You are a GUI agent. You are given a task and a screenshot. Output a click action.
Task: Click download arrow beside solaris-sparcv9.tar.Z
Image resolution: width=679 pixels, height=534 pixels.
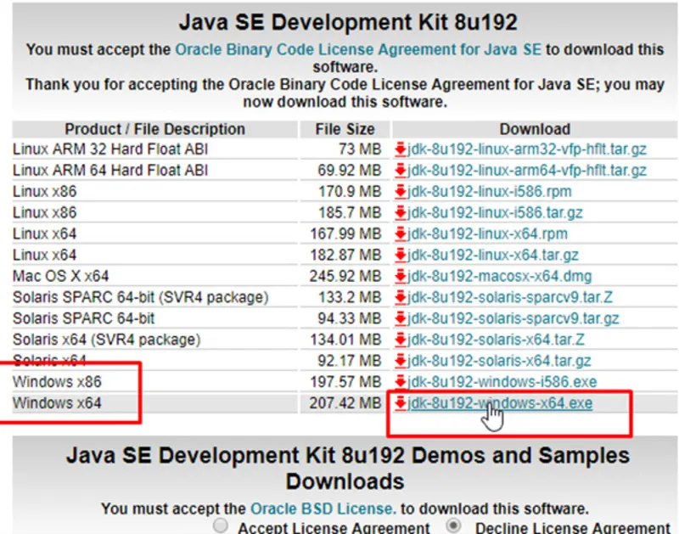[400, 297]
